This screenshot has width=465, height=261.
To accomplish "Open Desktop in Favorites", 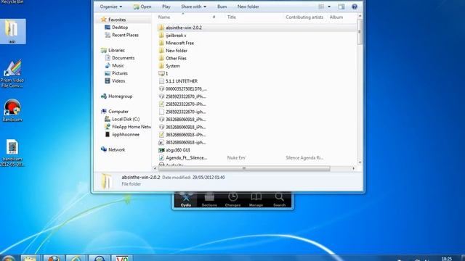I will click(120, 28).
